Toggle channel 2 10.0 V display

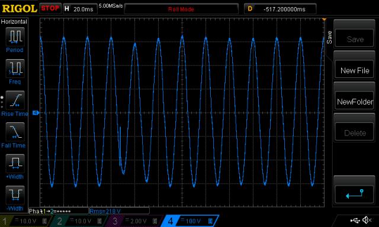pos(80,221)
